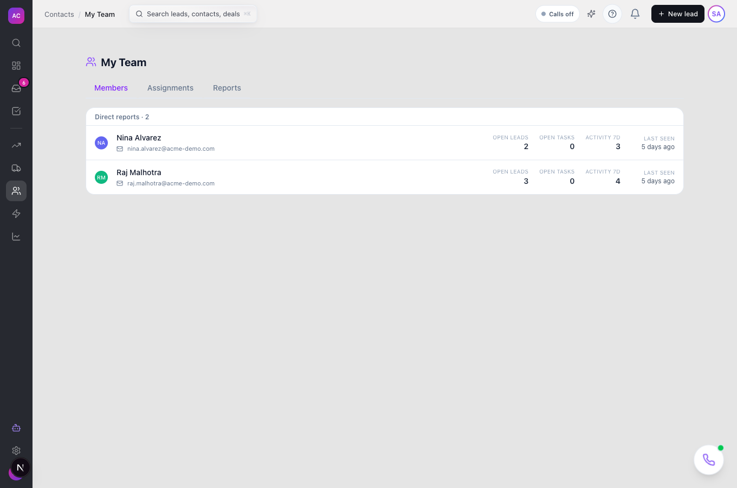Open the dashboard grid icon in sidebar
737x488 pixels.
(x=16, y=66)
